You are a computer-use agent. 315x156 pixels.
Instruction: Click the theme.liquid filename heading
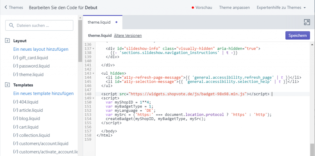pos(100,36)
